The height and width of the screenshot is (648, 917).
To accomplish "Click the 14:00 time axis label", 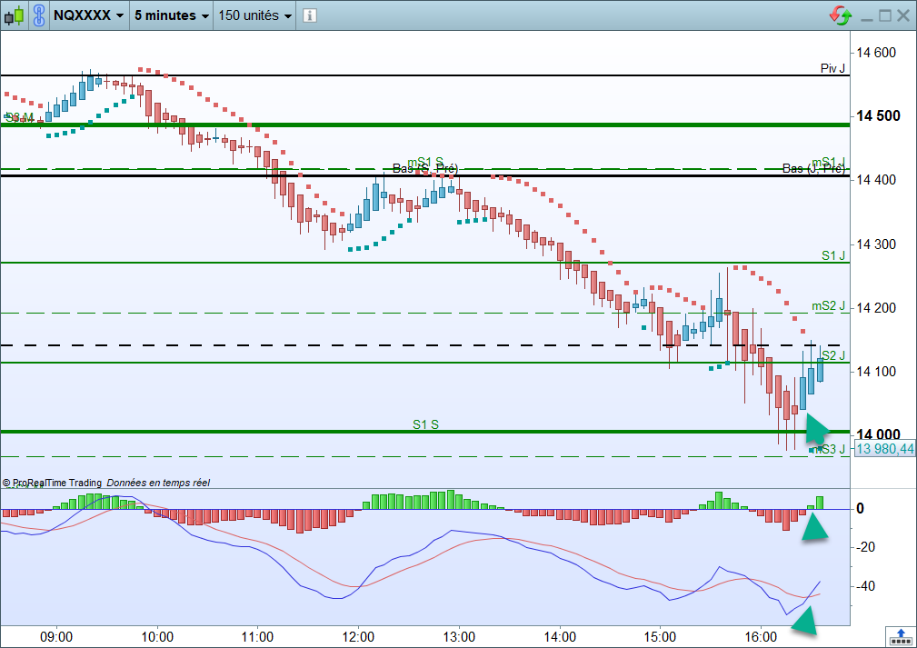I will pos(560,637).
